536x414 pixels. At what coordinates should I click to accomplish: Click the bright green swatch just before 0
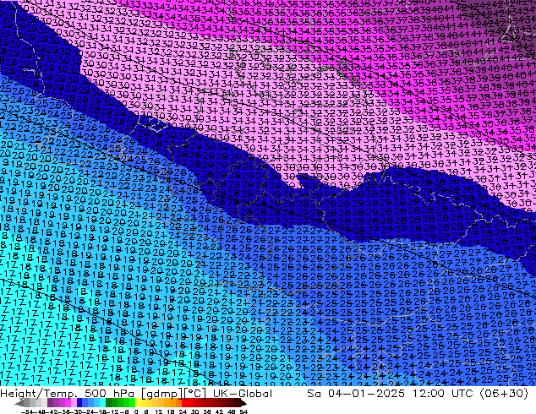coord(132,402)
